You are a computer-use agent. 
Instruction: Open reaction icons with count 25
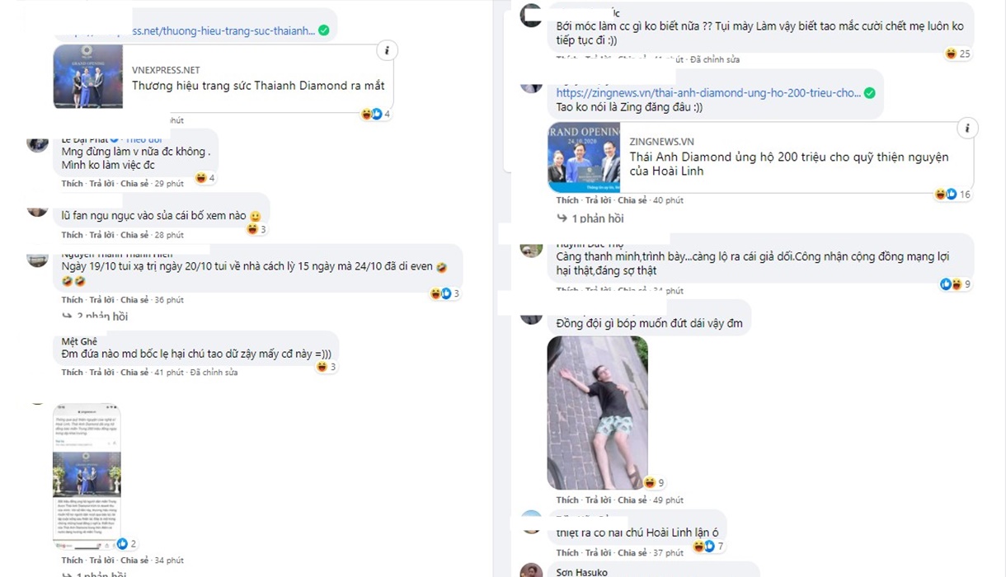(x=957, y=54)
